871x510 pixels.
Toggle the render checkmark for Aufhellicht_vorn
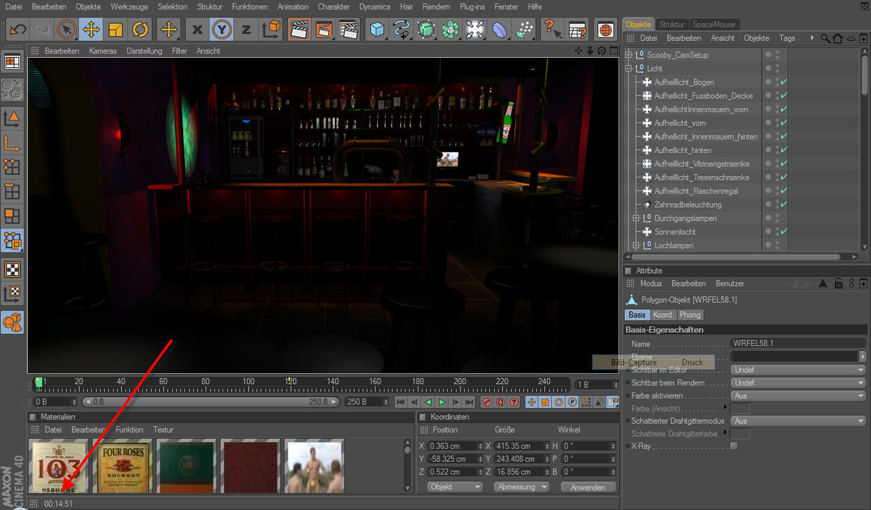[784, 123]
